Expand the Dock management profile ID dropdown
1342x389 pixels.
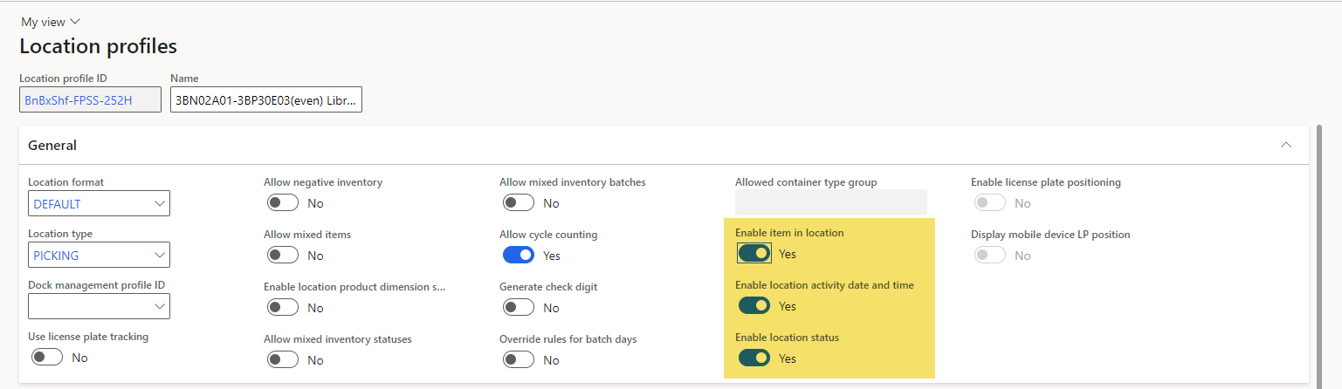coord(99,306)
